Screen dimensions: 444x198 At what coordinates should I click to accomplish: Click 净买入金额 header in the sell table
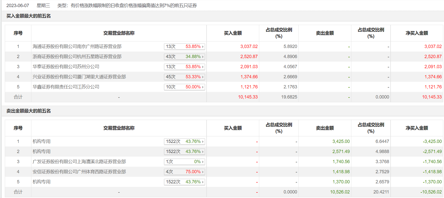coord(417,128)
